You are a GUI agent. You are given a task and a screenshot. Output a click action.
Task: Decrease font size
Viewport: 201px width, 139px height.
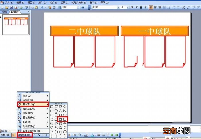click(x=188, y=7)
